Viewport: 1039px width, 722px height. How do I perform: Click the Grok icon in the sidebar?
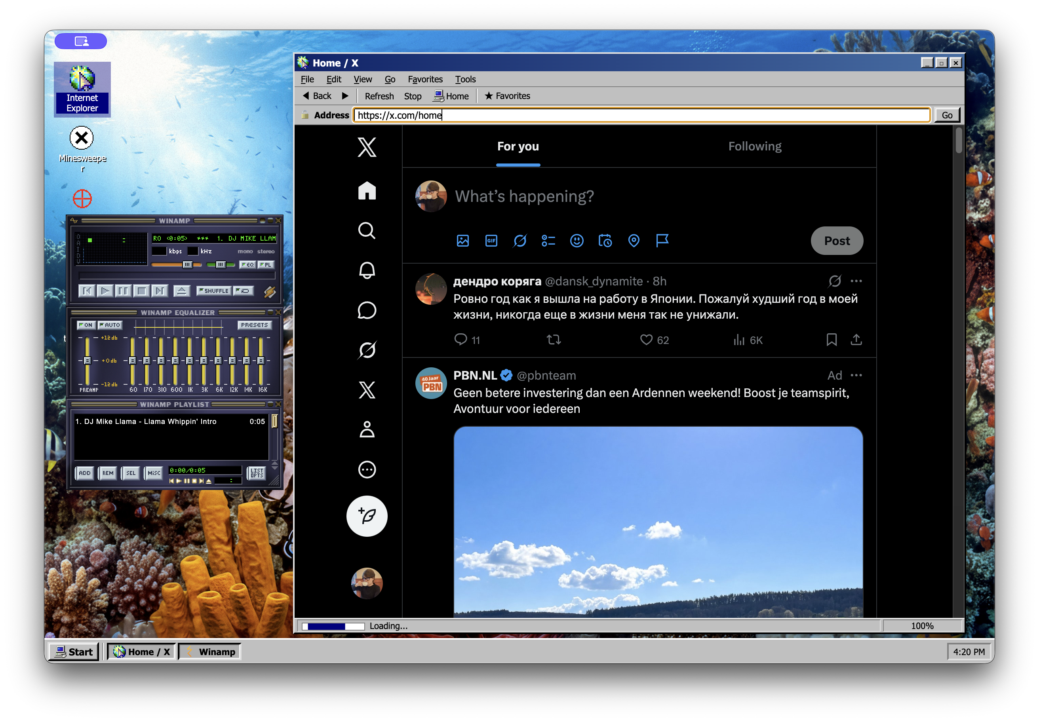point(367,349)
